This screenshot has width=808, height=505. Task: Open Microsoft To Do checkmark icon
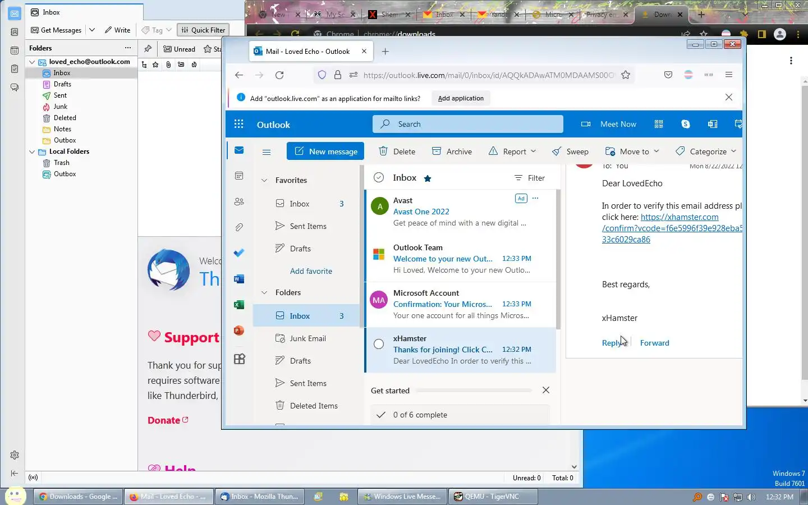(x=239, y=253)
